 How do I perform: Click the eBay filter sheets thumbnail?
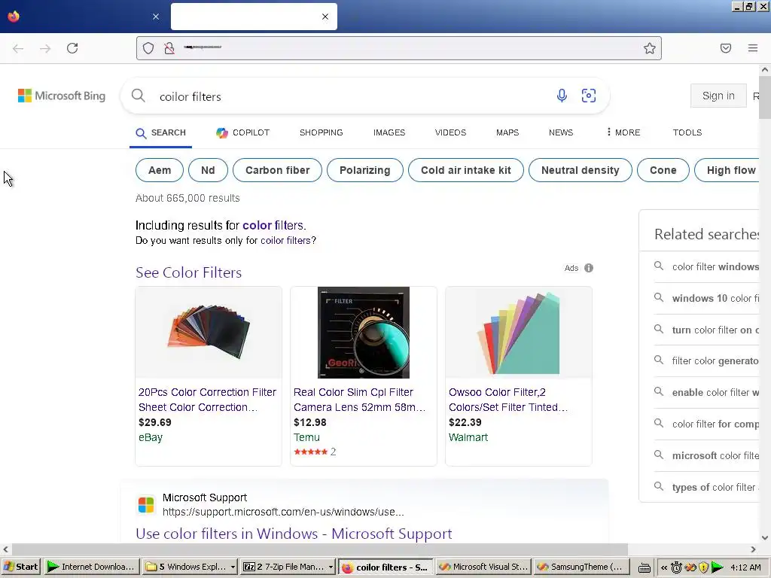coord(209,333)
